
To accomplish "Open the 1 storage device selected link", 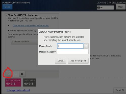I will click(x=18, y=90).
